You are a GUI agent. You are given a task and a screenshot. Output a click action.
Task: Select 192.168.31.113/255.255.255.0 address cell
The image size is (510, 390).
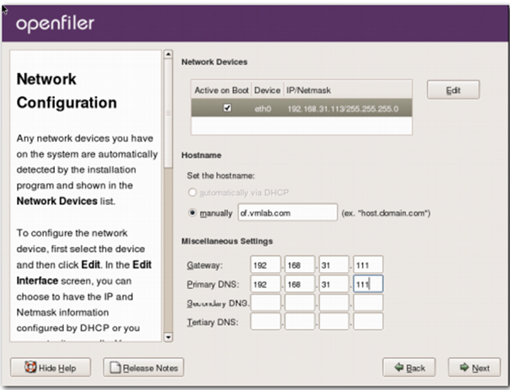tap(343, 109)
